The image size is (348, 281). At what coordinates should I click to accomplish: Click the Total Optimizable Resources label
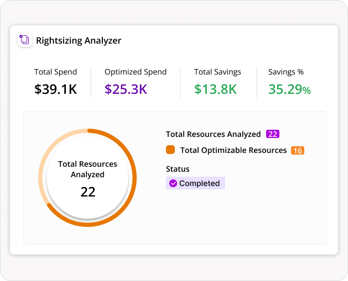233,150
